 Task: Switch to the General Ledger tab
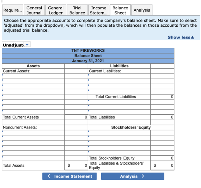(56, 10)
